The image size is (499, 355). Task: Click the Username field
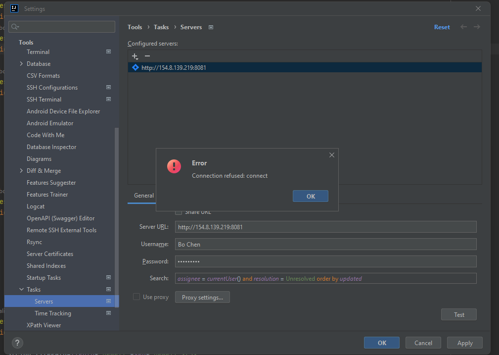325,244
